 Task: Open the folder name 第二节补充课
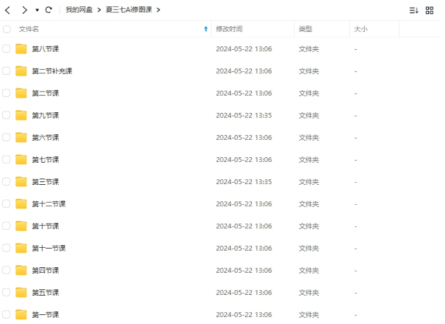52,71
